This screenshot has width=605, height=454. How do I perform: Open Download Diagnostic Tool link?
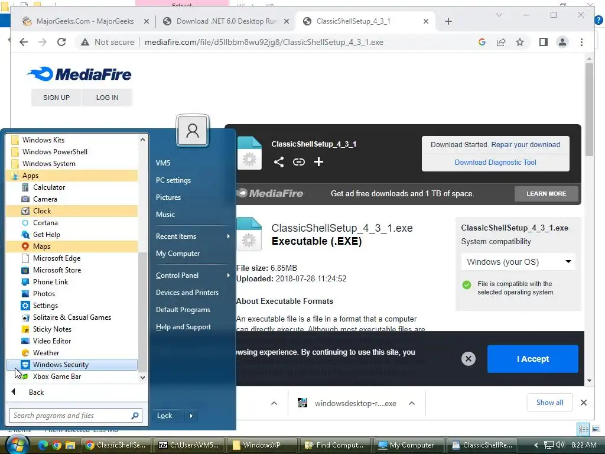496,163
